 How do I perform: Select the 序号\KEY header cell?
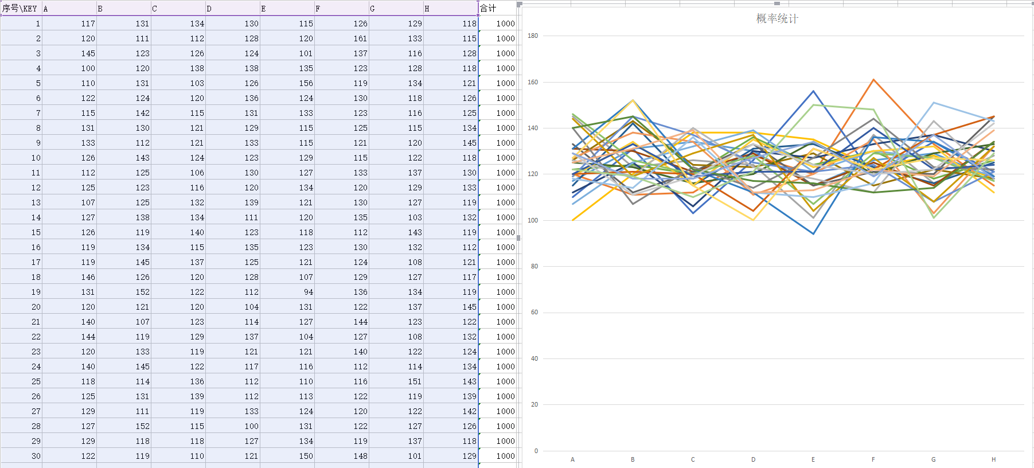pos(21,8)
